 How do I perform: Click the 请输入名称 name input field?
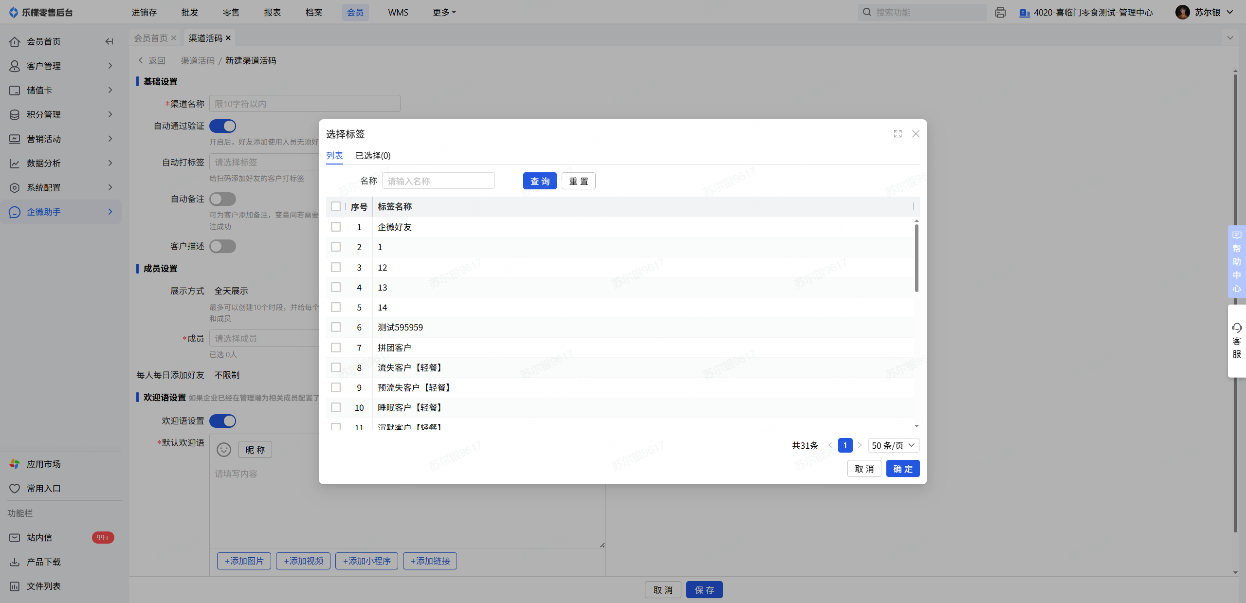[x=438, y=181]
